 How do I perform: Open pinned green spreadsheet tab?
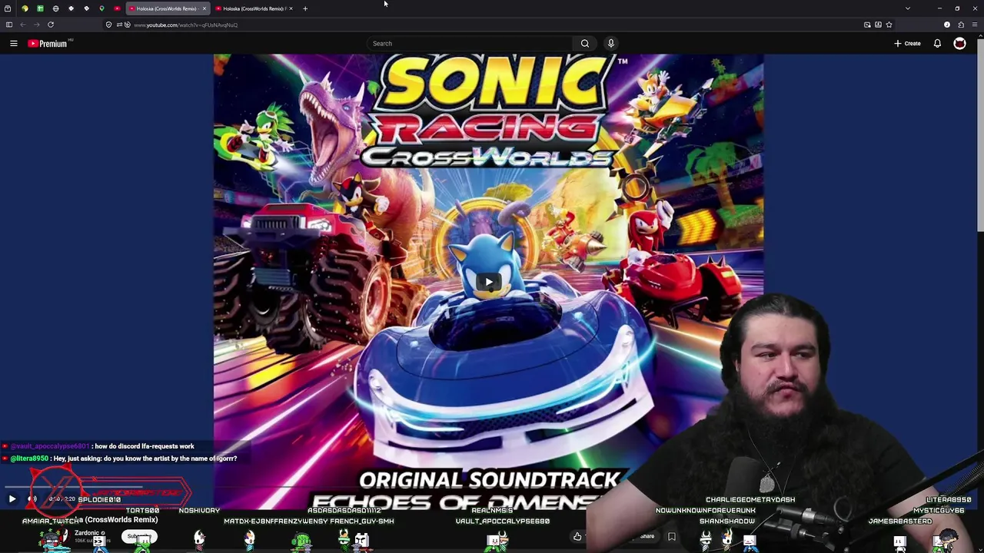point(40,8)
